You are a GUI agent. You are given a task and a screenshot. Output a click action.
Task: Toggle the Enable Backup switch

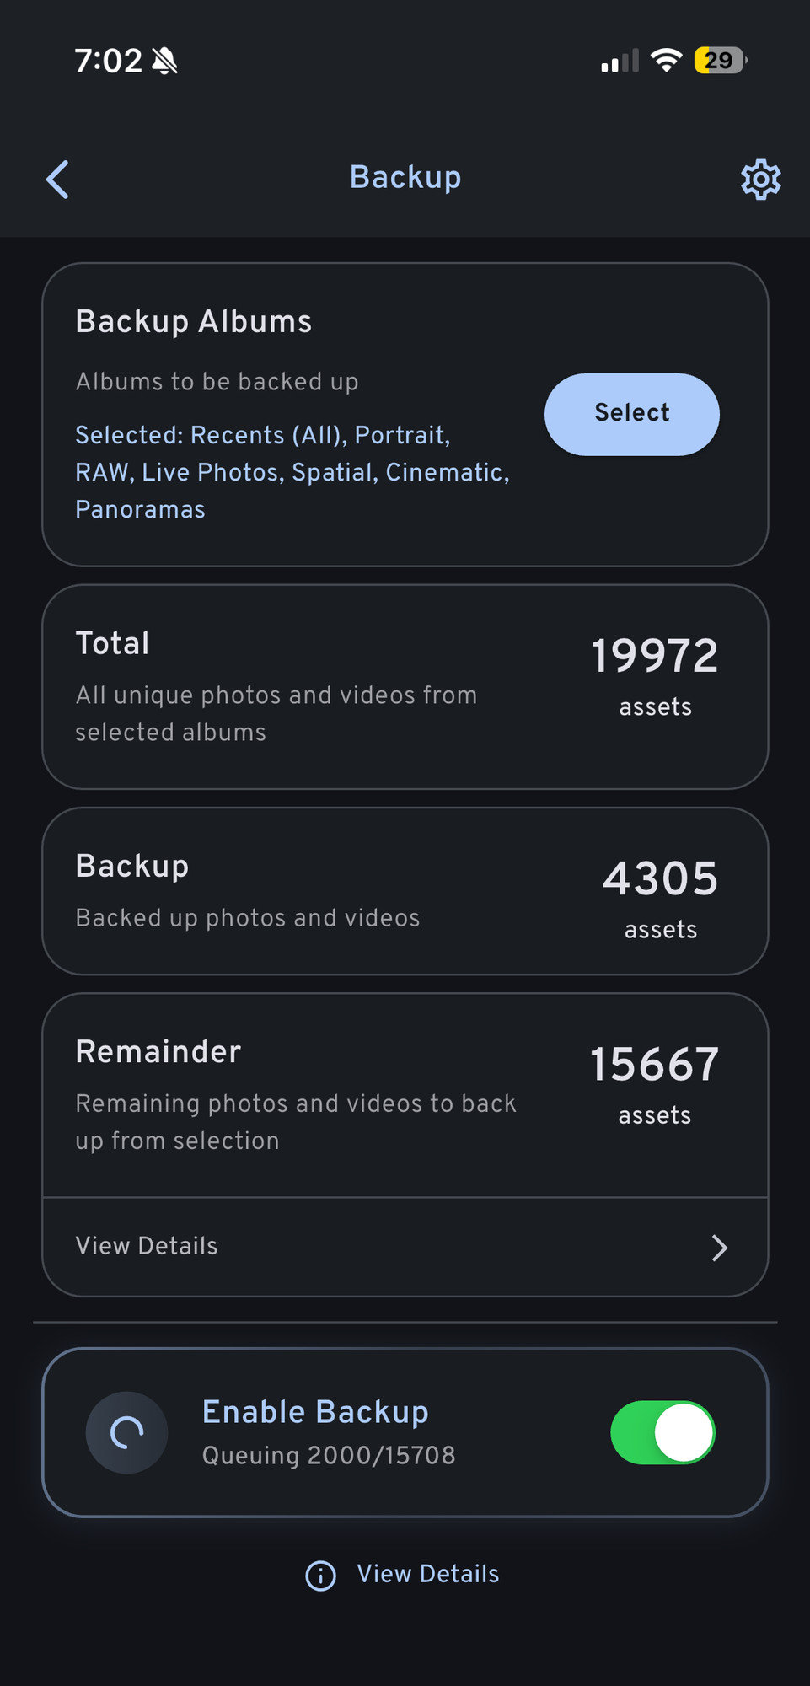click(662, 1432)
